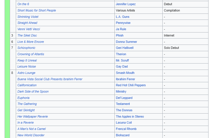
Task: Visit the Phish artist link
Action: click(x=120, y=36)
